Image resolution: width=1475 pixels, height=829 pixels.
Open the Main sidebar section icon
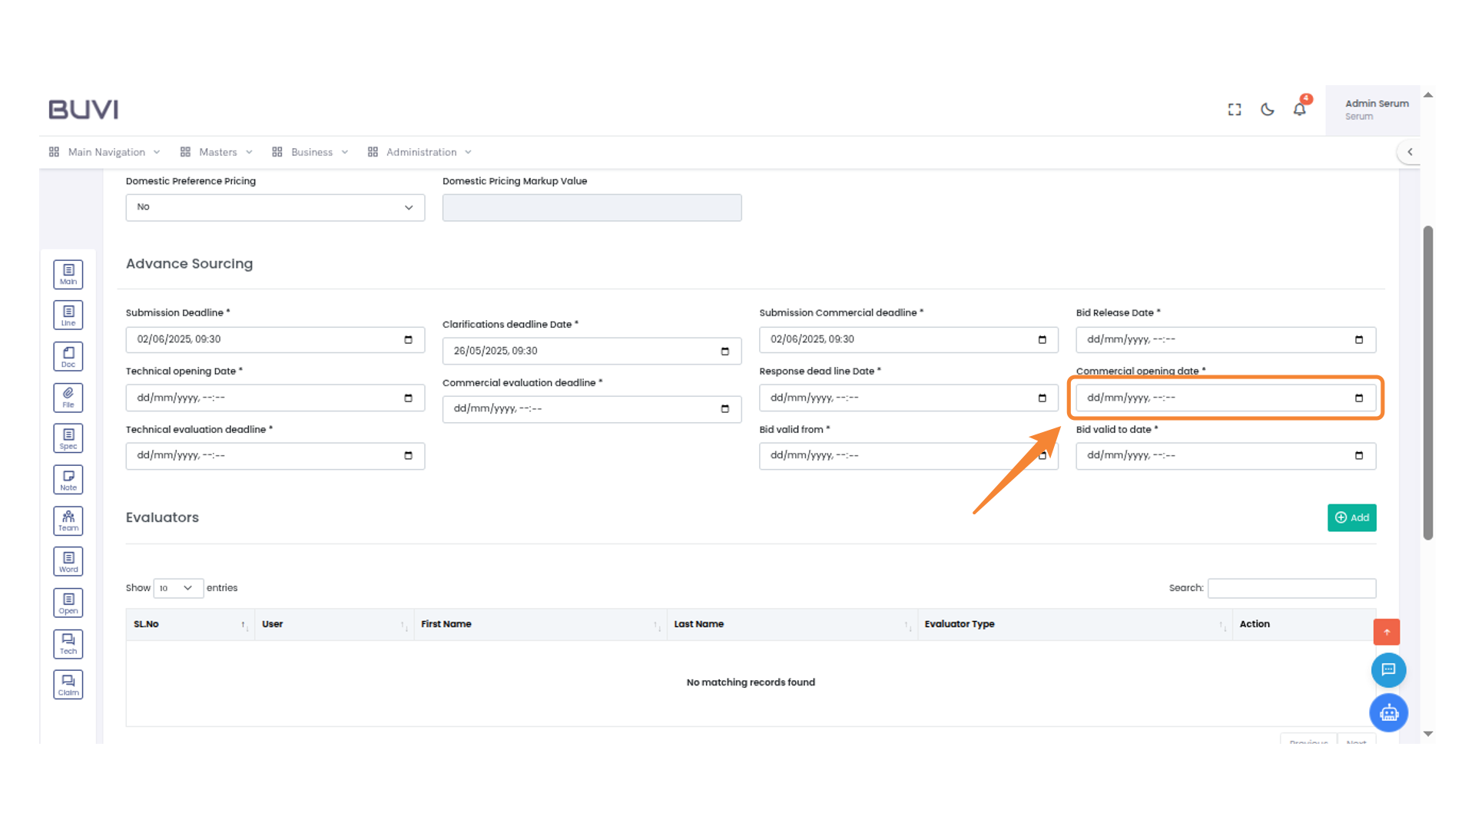point(68,274)
